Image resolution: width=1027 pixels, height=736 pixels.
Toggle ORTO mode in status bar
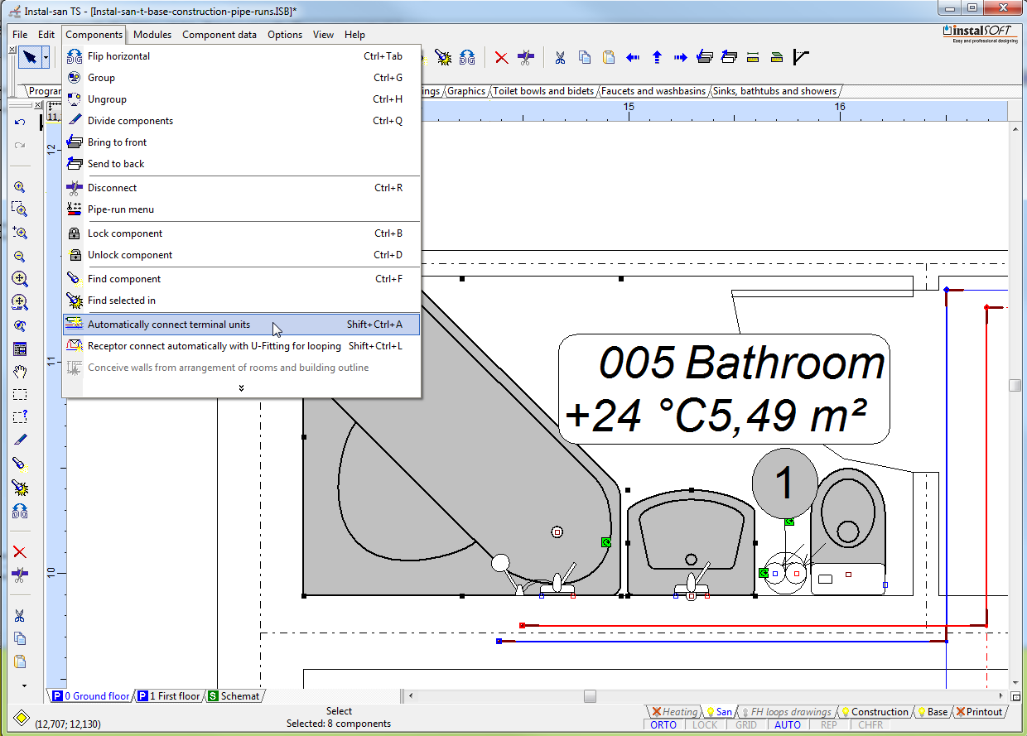[x=663, y=725]
